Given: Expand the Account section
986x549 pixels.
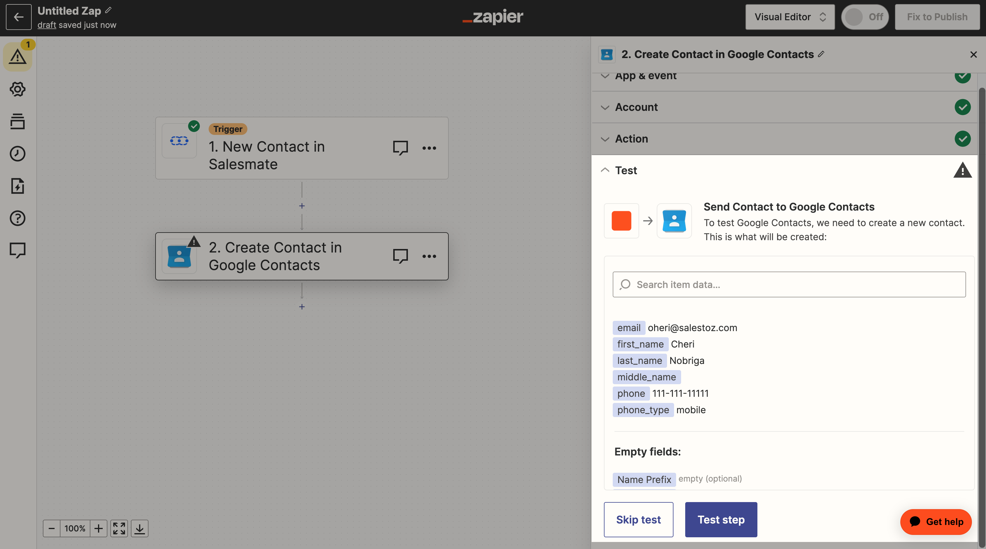Looking at the screenshot, I should [785, 107].
